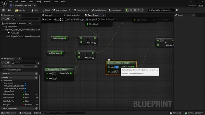Viewport: 205px width, 115px height.
Task: Collapse SM_Candle_01_StaticMeshComponent tree node
Action: point(5,30)
